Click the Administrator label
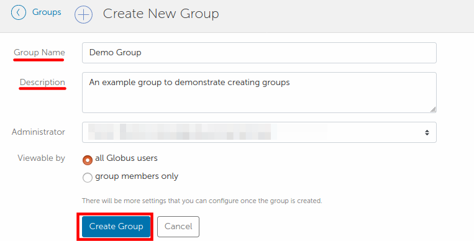474x241 pixels. tap(39, 132)
